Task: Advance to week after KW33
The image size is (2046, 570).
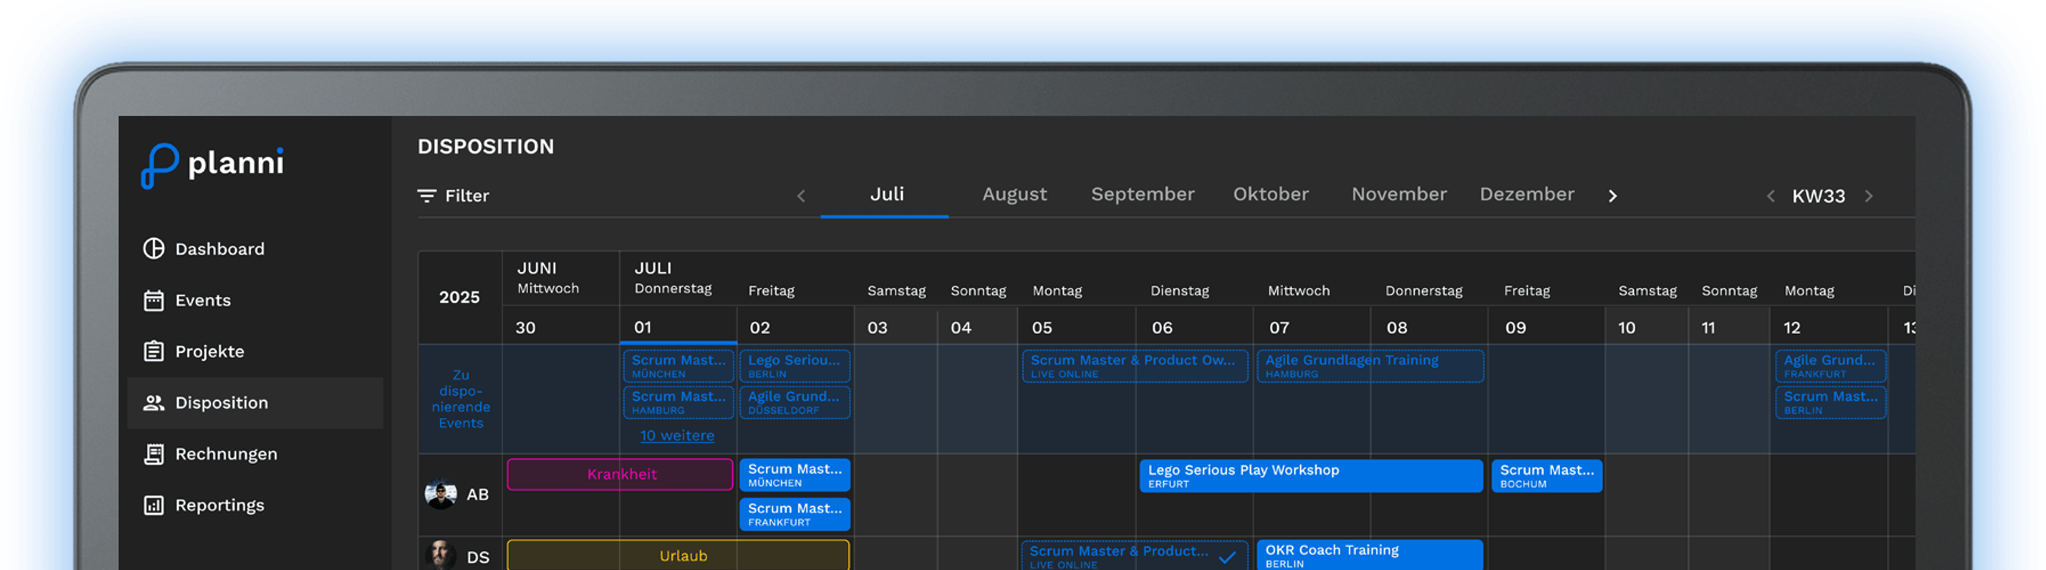Action: [1868, 196]
